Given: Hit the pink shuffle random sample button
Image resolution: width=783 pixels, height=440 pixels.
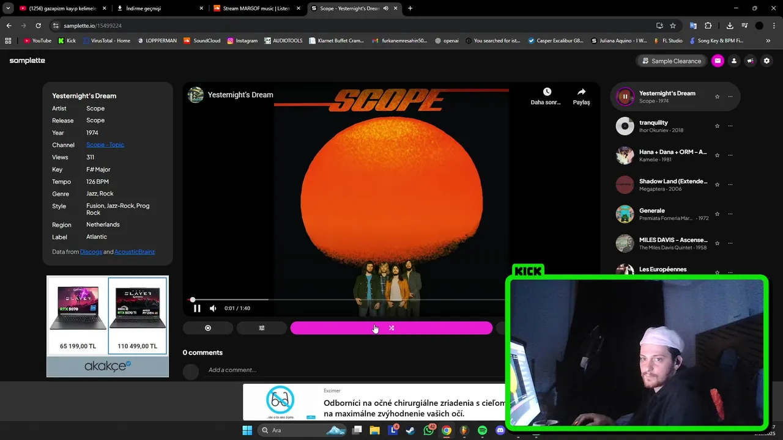Looking at the screenshot, I should 391,328.
